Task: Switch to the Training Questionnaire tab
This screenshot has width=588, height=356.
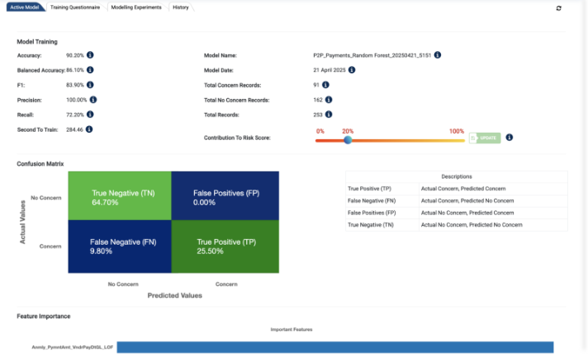Action: click(x=74, y=7)
